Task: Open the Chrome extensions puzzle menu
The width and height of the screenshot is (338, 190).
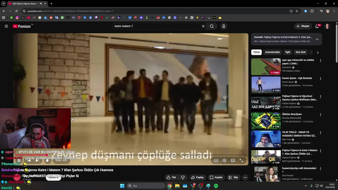Action: [x=312, y=11]
